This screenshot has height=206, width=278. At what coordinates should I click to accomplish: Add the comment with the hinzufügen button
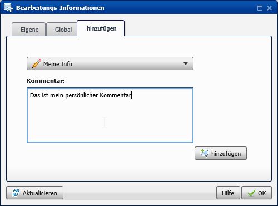221,153
